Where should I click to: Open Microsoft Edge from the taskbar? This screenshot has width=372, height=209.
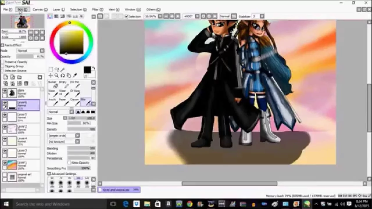click(126, 204)
